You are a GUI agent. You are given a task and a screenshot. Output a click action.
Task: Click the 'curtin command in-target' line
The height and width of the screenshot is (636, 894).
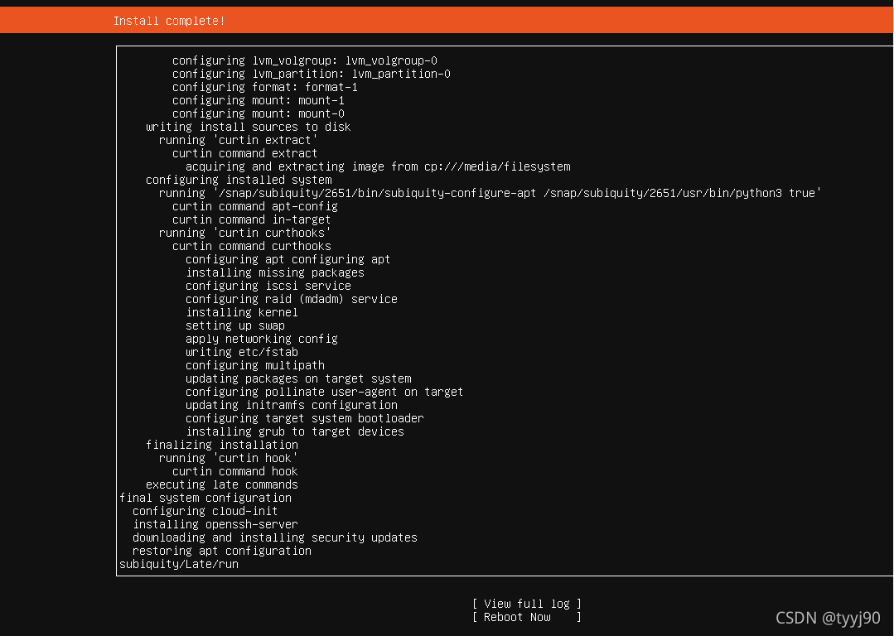click(x=251, y=219)
